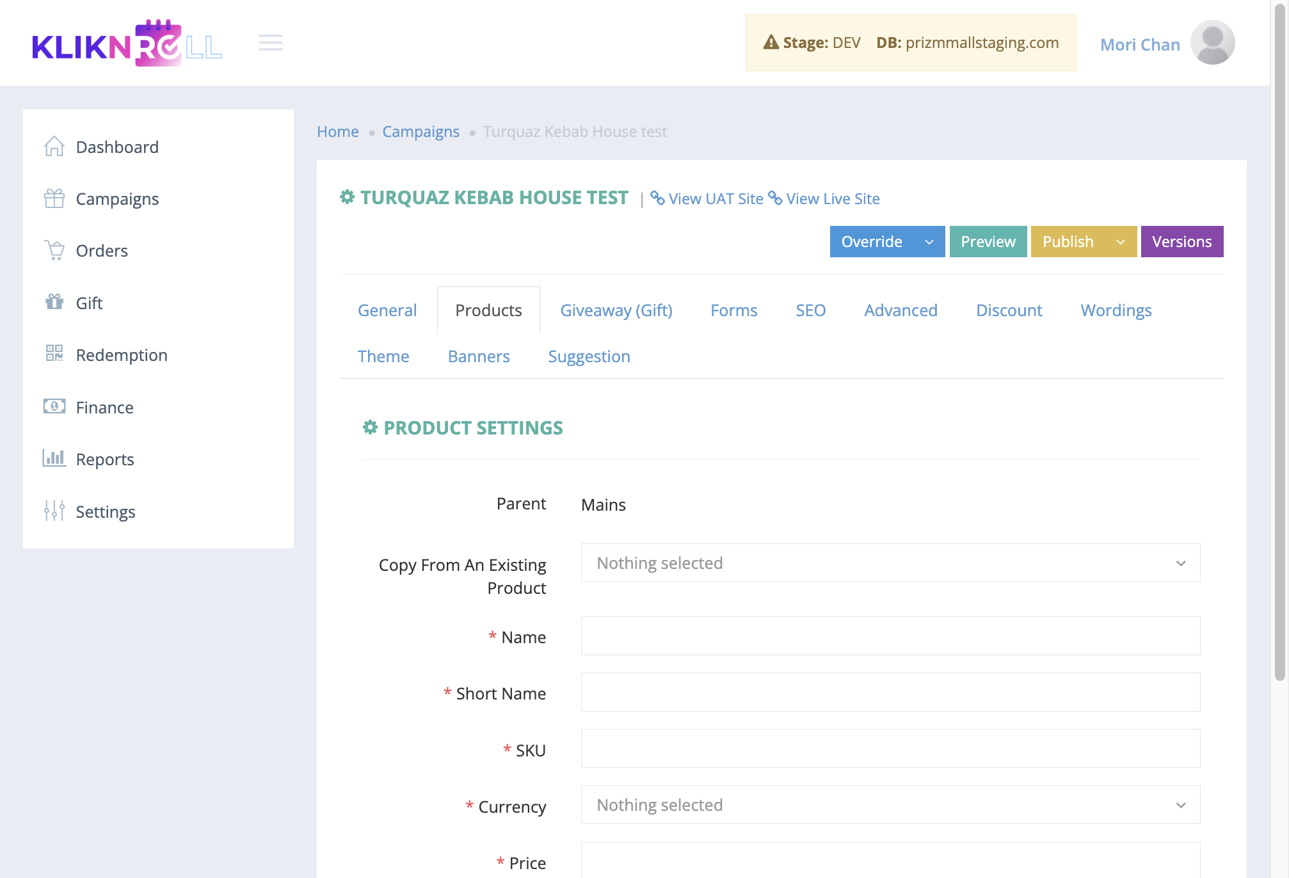Viewport: 1289px width, 878px height.
Task: Open the Wordings tab
Action: click(x=1116, y=310)
